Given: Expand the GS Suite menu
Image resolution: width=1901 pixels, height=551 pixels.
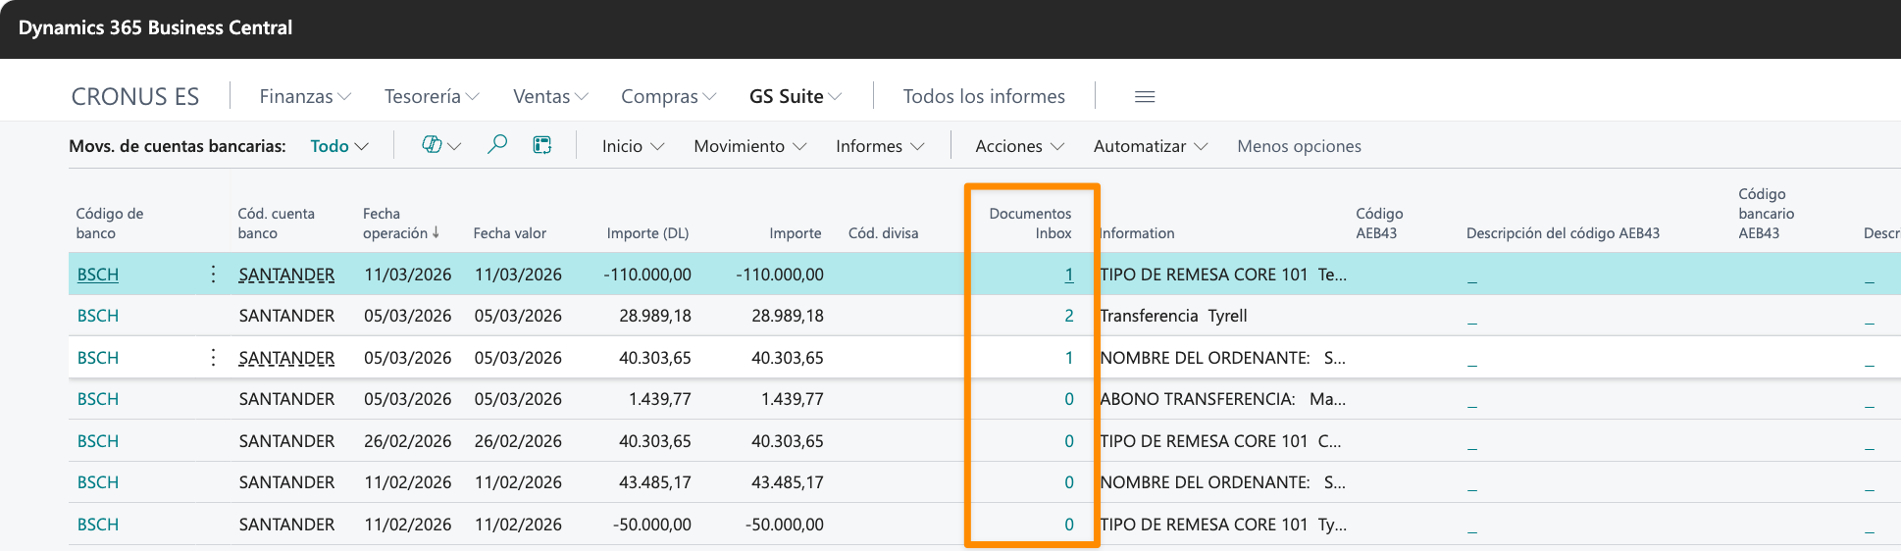Looking at the screenshot, I should [x=796, y=96].
